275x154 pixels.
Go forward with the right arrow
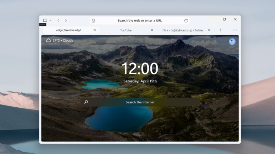pyautogui.click(x=66, y=20)
